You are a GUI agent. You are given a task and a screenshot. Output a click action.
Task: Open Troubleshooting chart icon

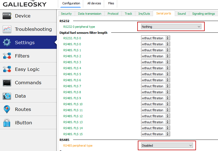pyautogui.click(x=7, y=29)
